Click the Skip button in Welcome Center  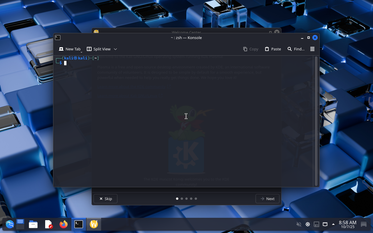coord(105,199)
